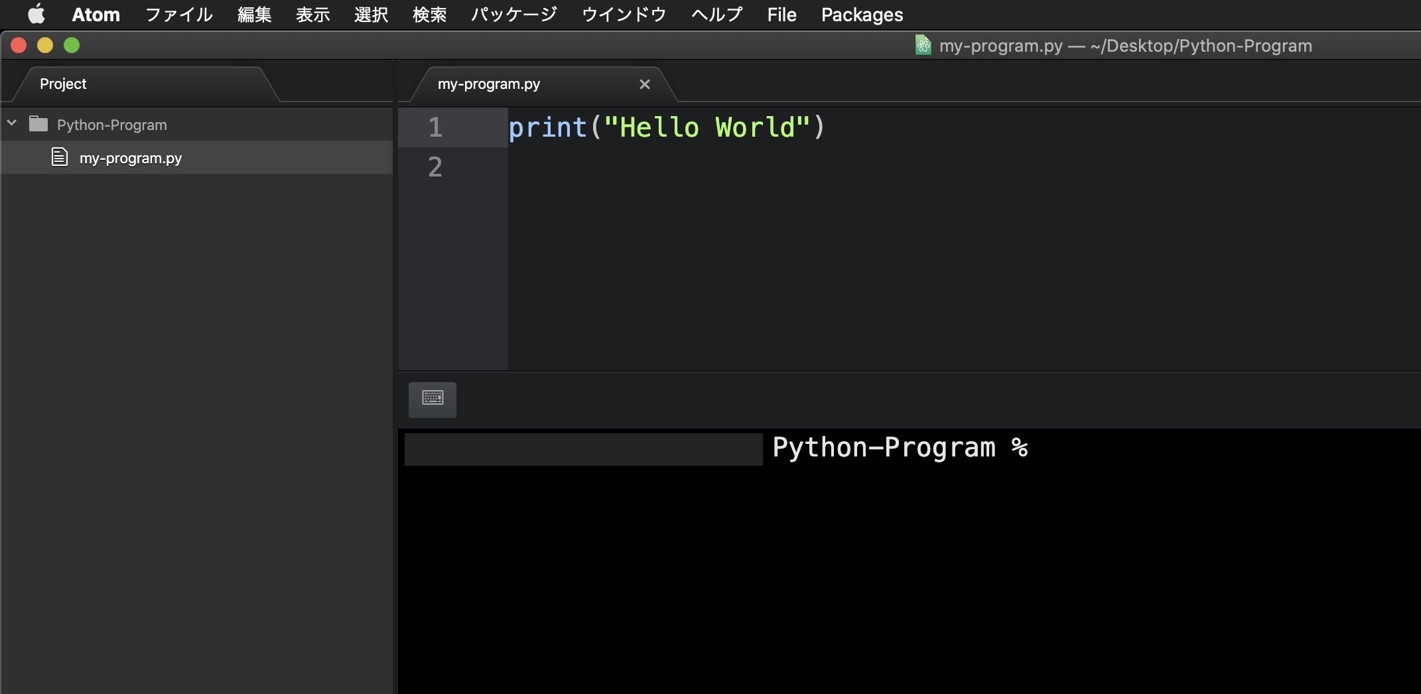
Task: Click the Python-Program % terminal prompt
Action: coord(899,448)
